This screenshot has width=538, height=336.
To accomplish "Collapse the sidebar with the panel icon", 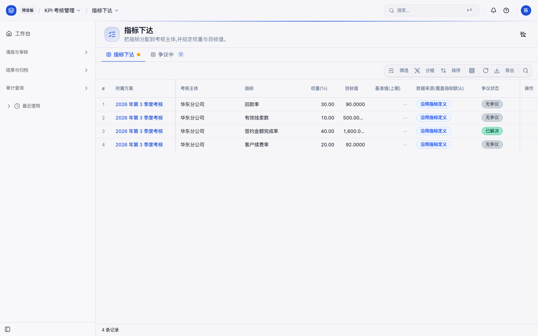I will pyautogui.click(x=7, y=329).
